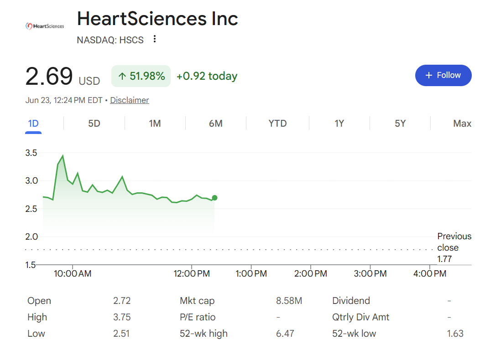Switch to the 5D chart tab

click(94, 123)
